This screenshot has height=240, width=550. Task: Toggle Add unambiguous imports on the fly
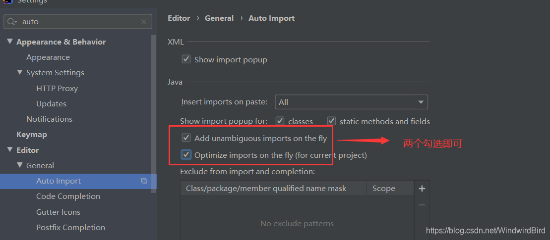(186, 138)
